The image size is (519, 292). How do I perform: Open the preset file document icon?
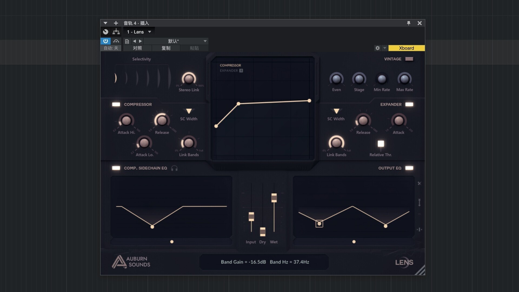coord(127,41)
